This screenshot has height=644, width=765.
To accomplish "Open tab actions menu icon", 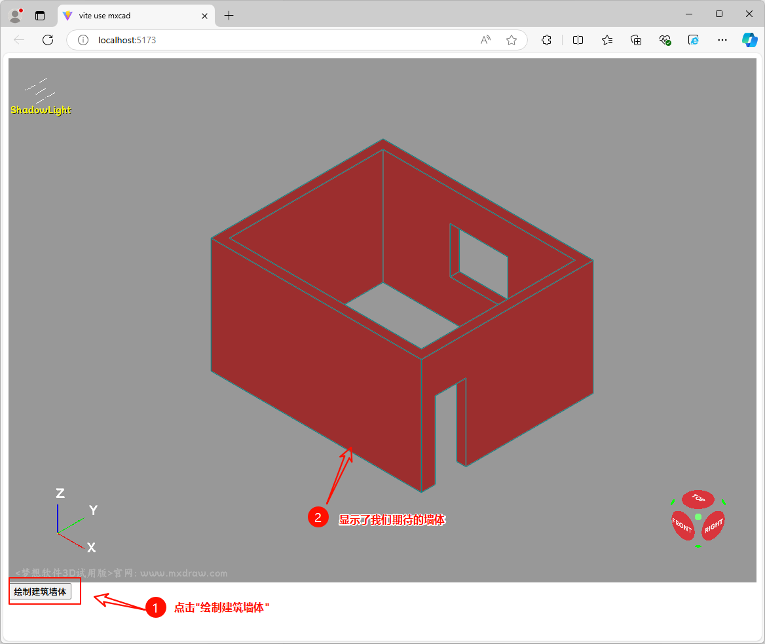I will (x=40, y=16).
